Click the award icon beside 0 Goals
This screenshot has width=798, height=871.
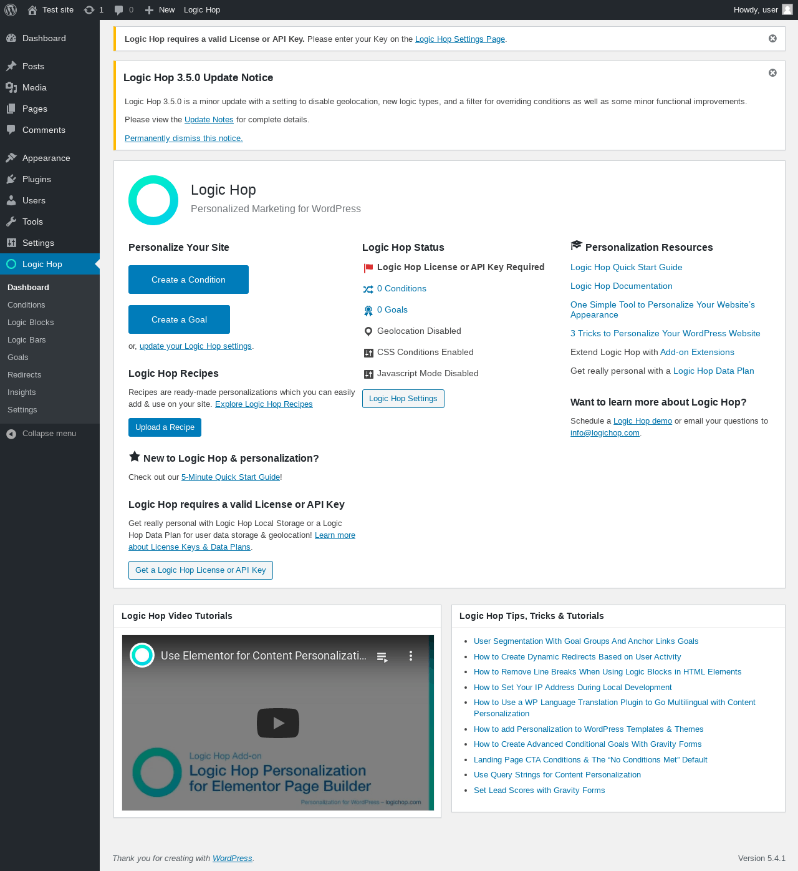(x=368, y=310)
